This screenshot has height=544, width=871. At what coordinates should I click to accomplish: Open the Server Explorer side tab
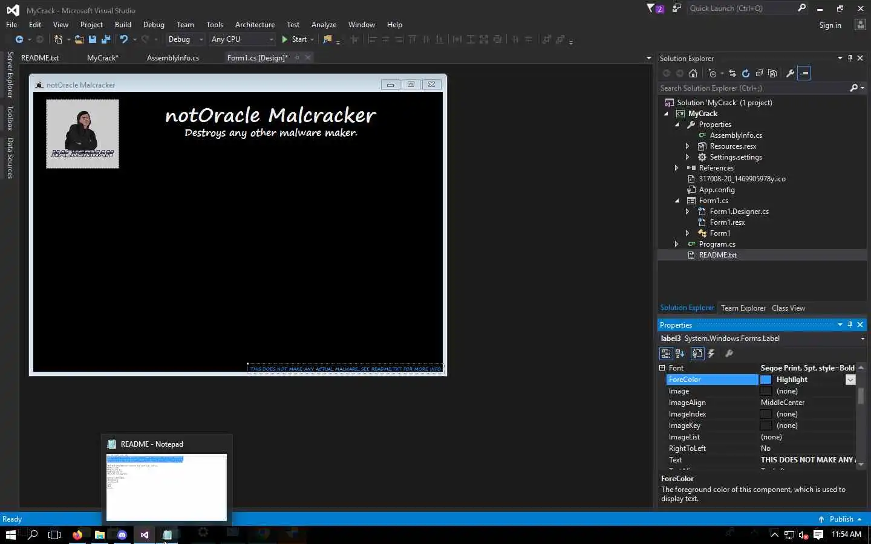tap(10, 75)
